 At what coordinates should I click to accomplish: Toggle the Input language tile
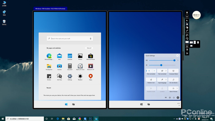tap(162, 80)
